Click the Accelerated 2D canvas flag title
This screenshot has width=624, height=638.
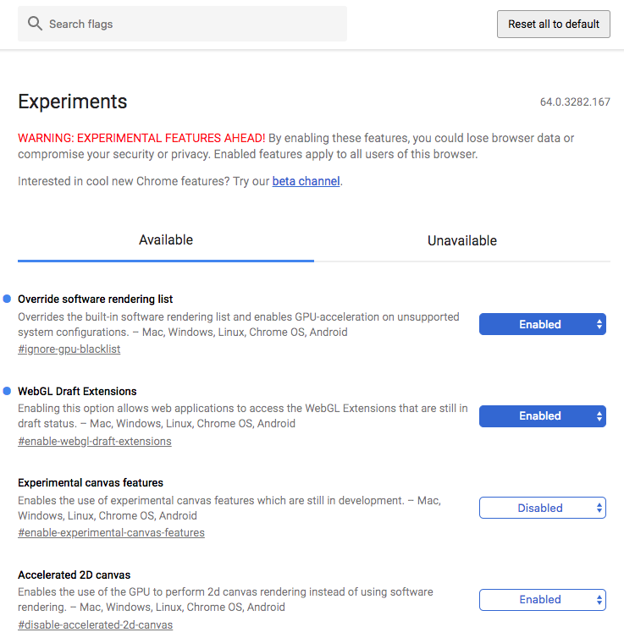pos(74,575)
